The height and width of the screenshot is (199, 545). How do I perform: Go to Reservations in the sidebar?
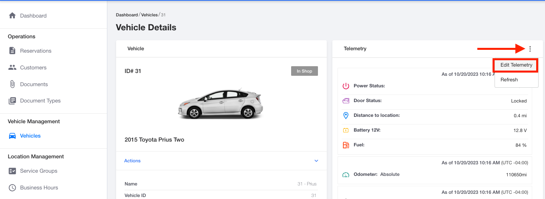(36, 51)
